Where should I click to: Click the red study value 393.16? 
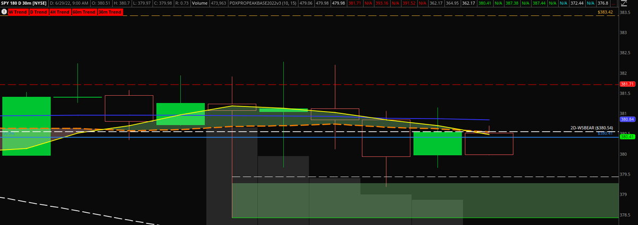click(382, 3)
